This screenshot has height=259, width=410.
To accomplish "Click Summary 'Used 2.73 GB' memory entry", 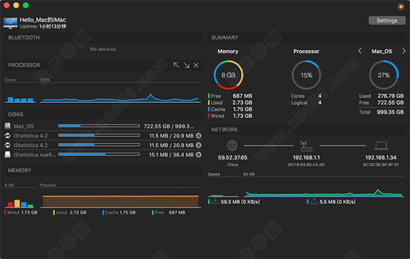I will tap(230, 102).
